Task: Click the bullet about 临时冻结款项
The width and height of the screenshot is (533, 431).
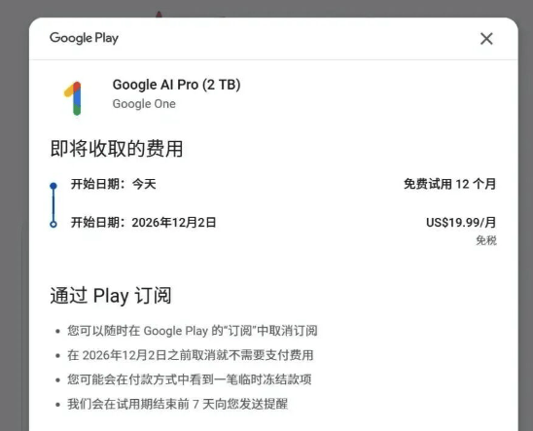Action: (x=190, y=379)
